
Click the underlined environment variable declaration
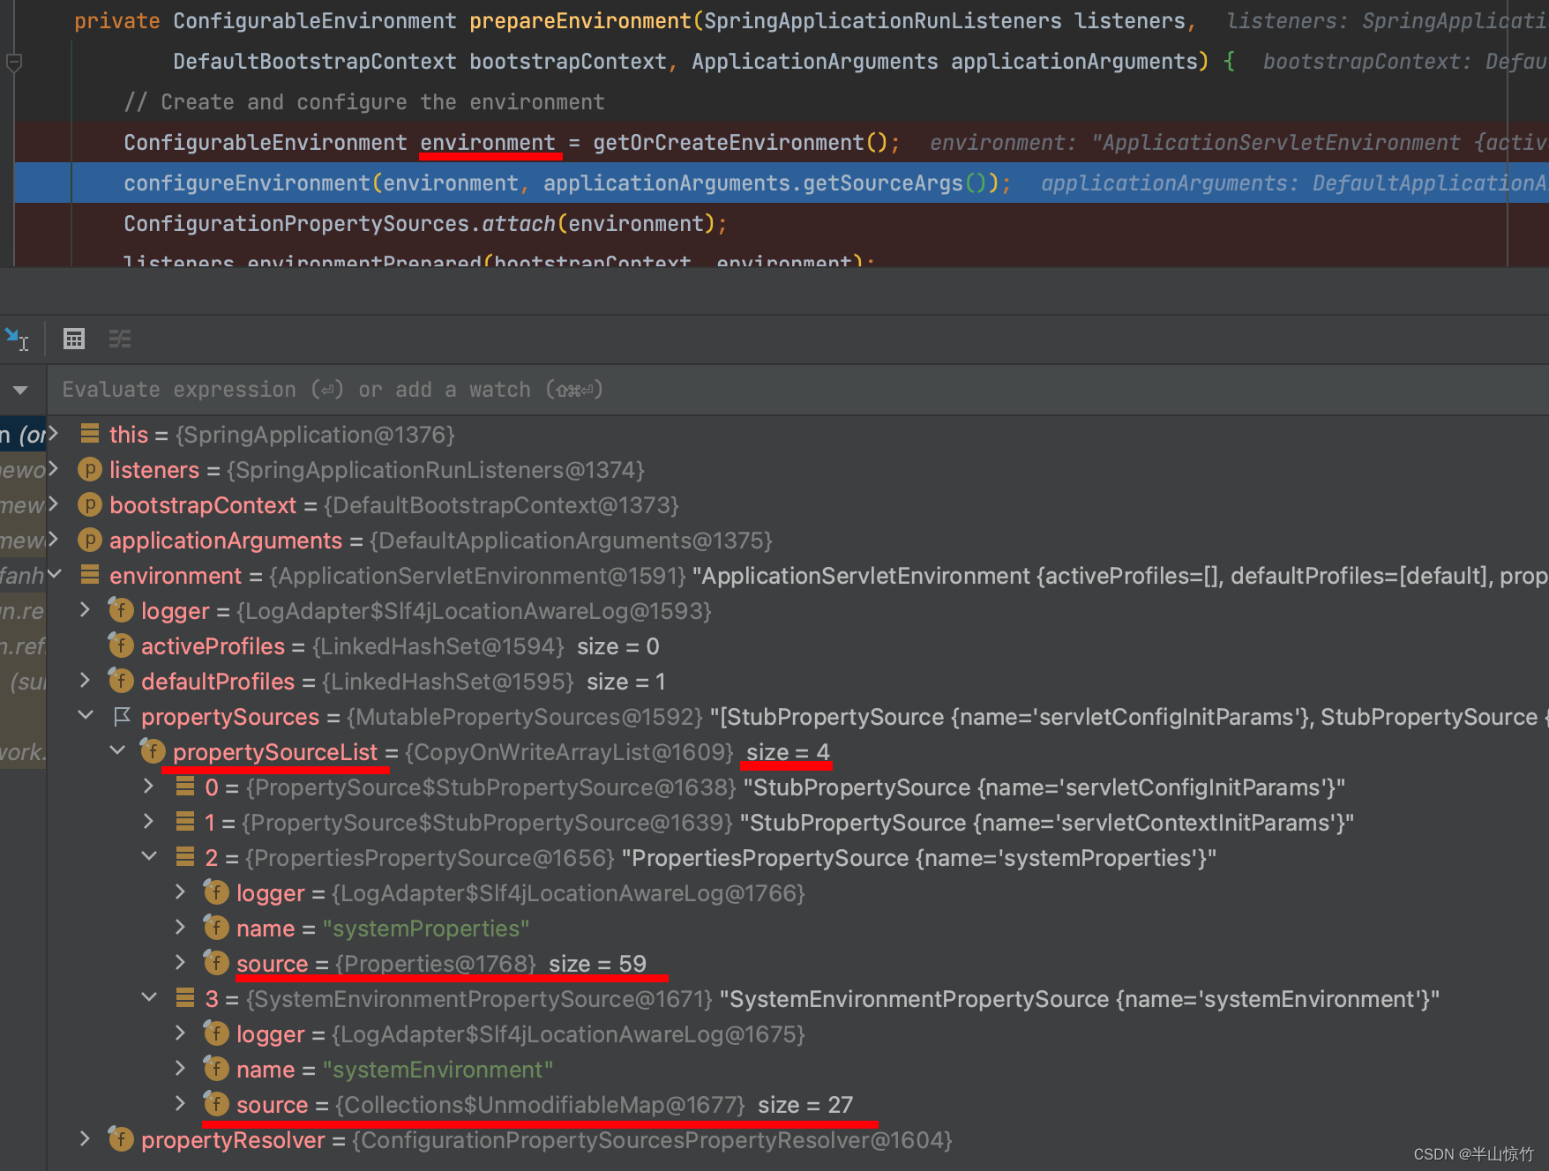488,142
